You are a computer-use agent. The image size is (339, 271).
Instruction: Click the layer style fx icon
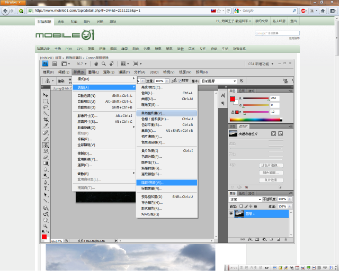(x=250, y=239)
